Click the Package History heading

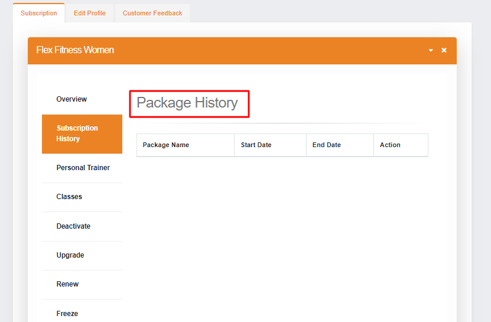click(187, 103)
